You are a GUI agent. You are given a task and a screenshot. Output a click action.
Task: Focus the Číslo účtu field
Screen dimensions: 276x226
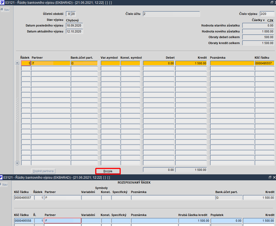(x=171, y=14)
